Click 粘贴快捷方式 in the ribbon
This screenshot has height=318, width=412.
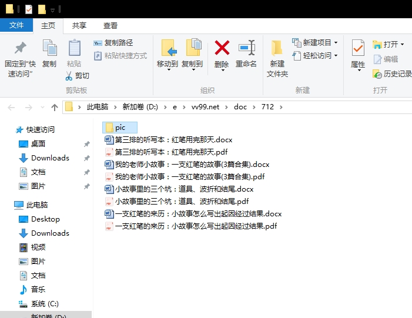click(x=120, y=56)
